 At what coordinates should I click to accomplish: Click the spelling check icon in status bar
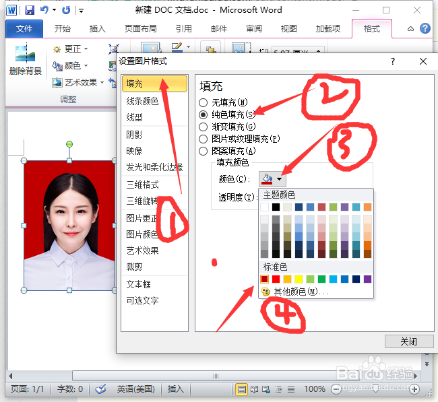point(100,389)
